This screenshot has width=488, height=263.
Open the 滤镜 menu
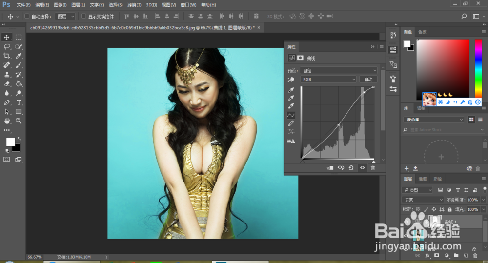point(134,5)
